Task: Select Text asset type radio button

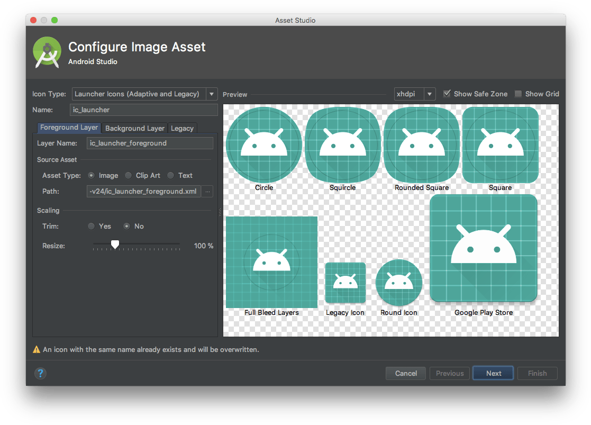Action: pos(171,175)
